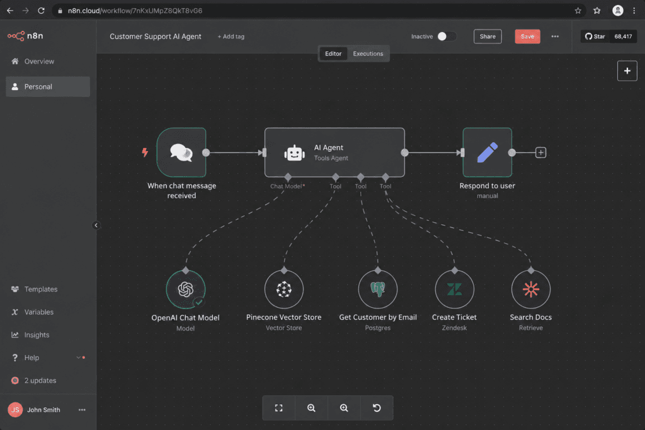Click the JS user avatar
This screenshot has height=430, width=645.
(x=15, y=410)
